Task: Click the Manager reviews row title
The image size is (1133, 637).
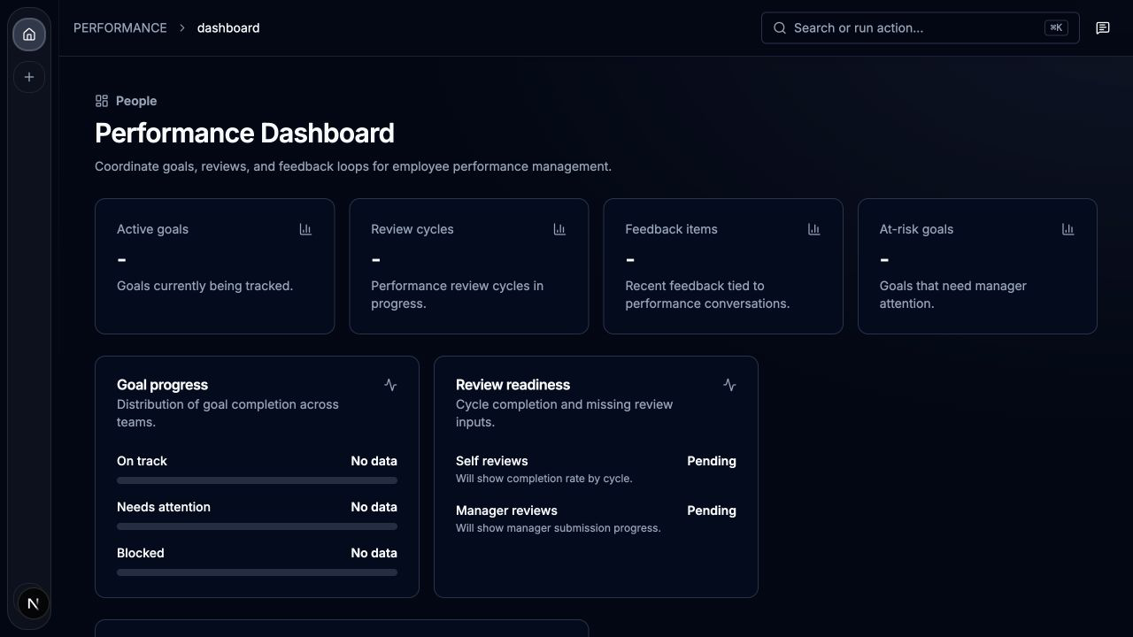Action: point(506,510)
